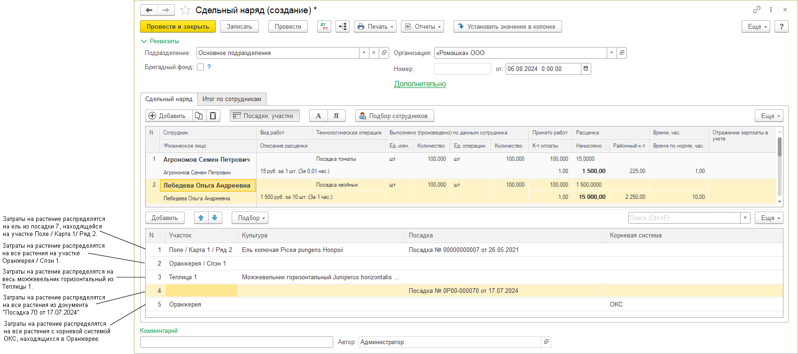Select Посадка томаты operation cell

pos(349,159)
